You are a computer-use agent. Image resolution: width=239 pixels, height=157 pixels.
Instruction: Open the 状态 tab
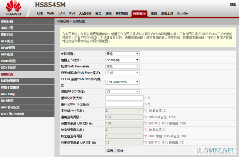coord(40,13)
